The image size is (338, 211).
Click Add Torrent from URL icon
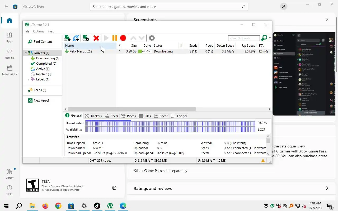coord(76,38)
